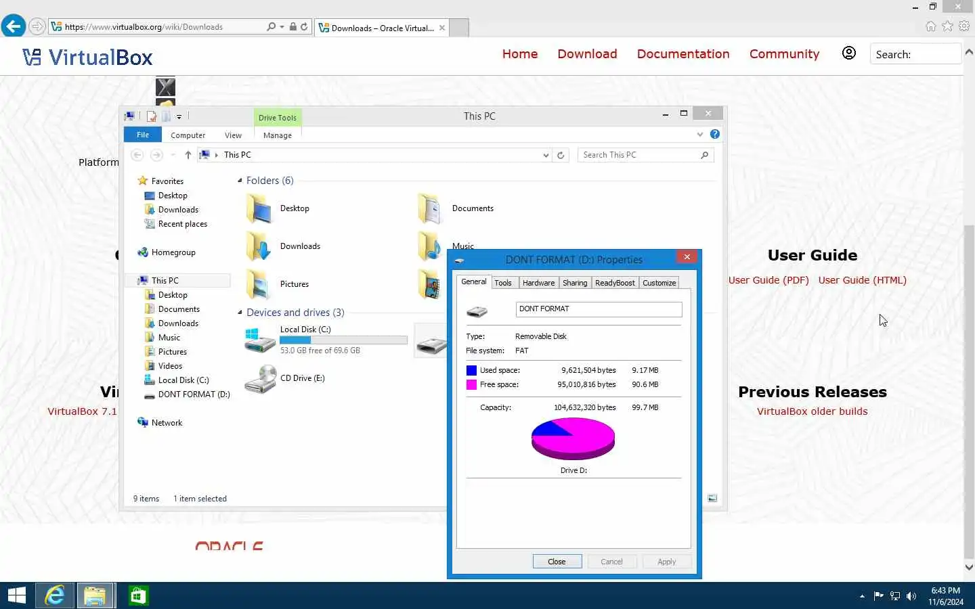Select the Local Disk (C:) drive icon
Viewport: 975px width, 609px height.
click(x=260, y=340)
